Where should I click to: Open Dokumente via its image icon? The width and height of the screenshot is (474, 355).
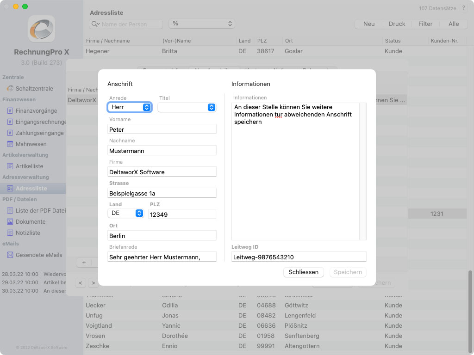point(10,221)
